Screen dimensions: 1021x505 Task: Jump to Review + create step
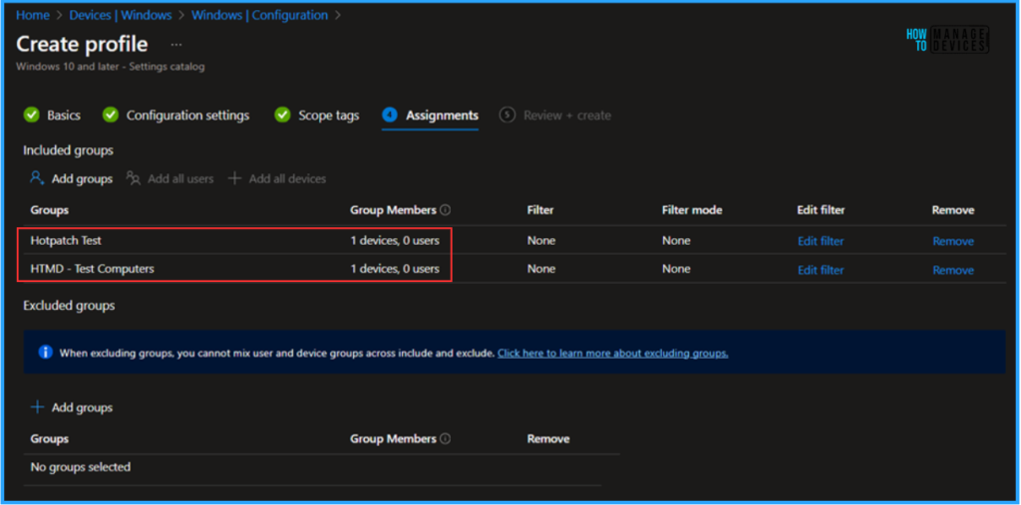[567, 116]
